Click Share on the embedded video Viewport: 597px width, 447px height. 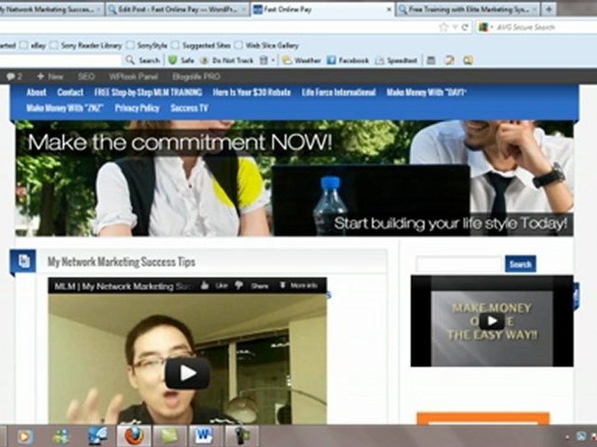click(259, 286)
